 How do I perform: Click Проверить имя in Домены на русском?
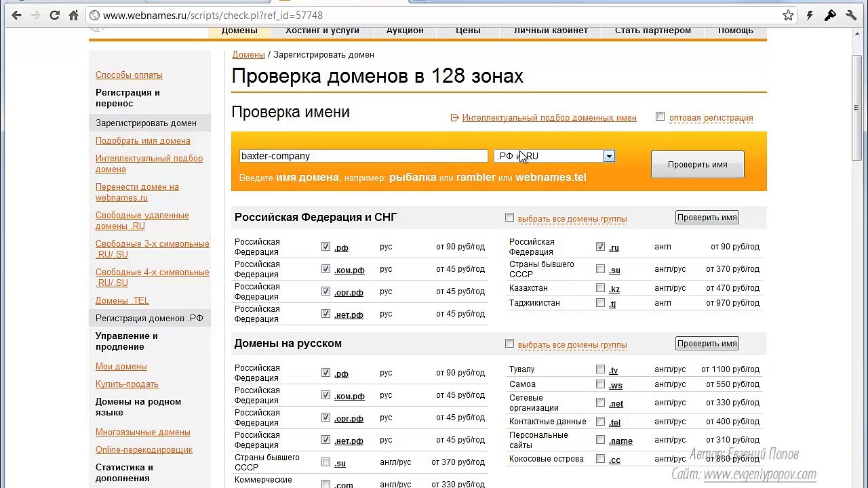707,344
